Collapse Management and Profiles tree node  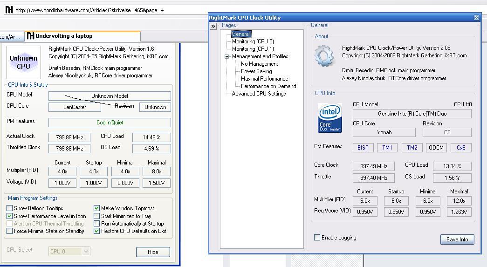coord(227,56)
